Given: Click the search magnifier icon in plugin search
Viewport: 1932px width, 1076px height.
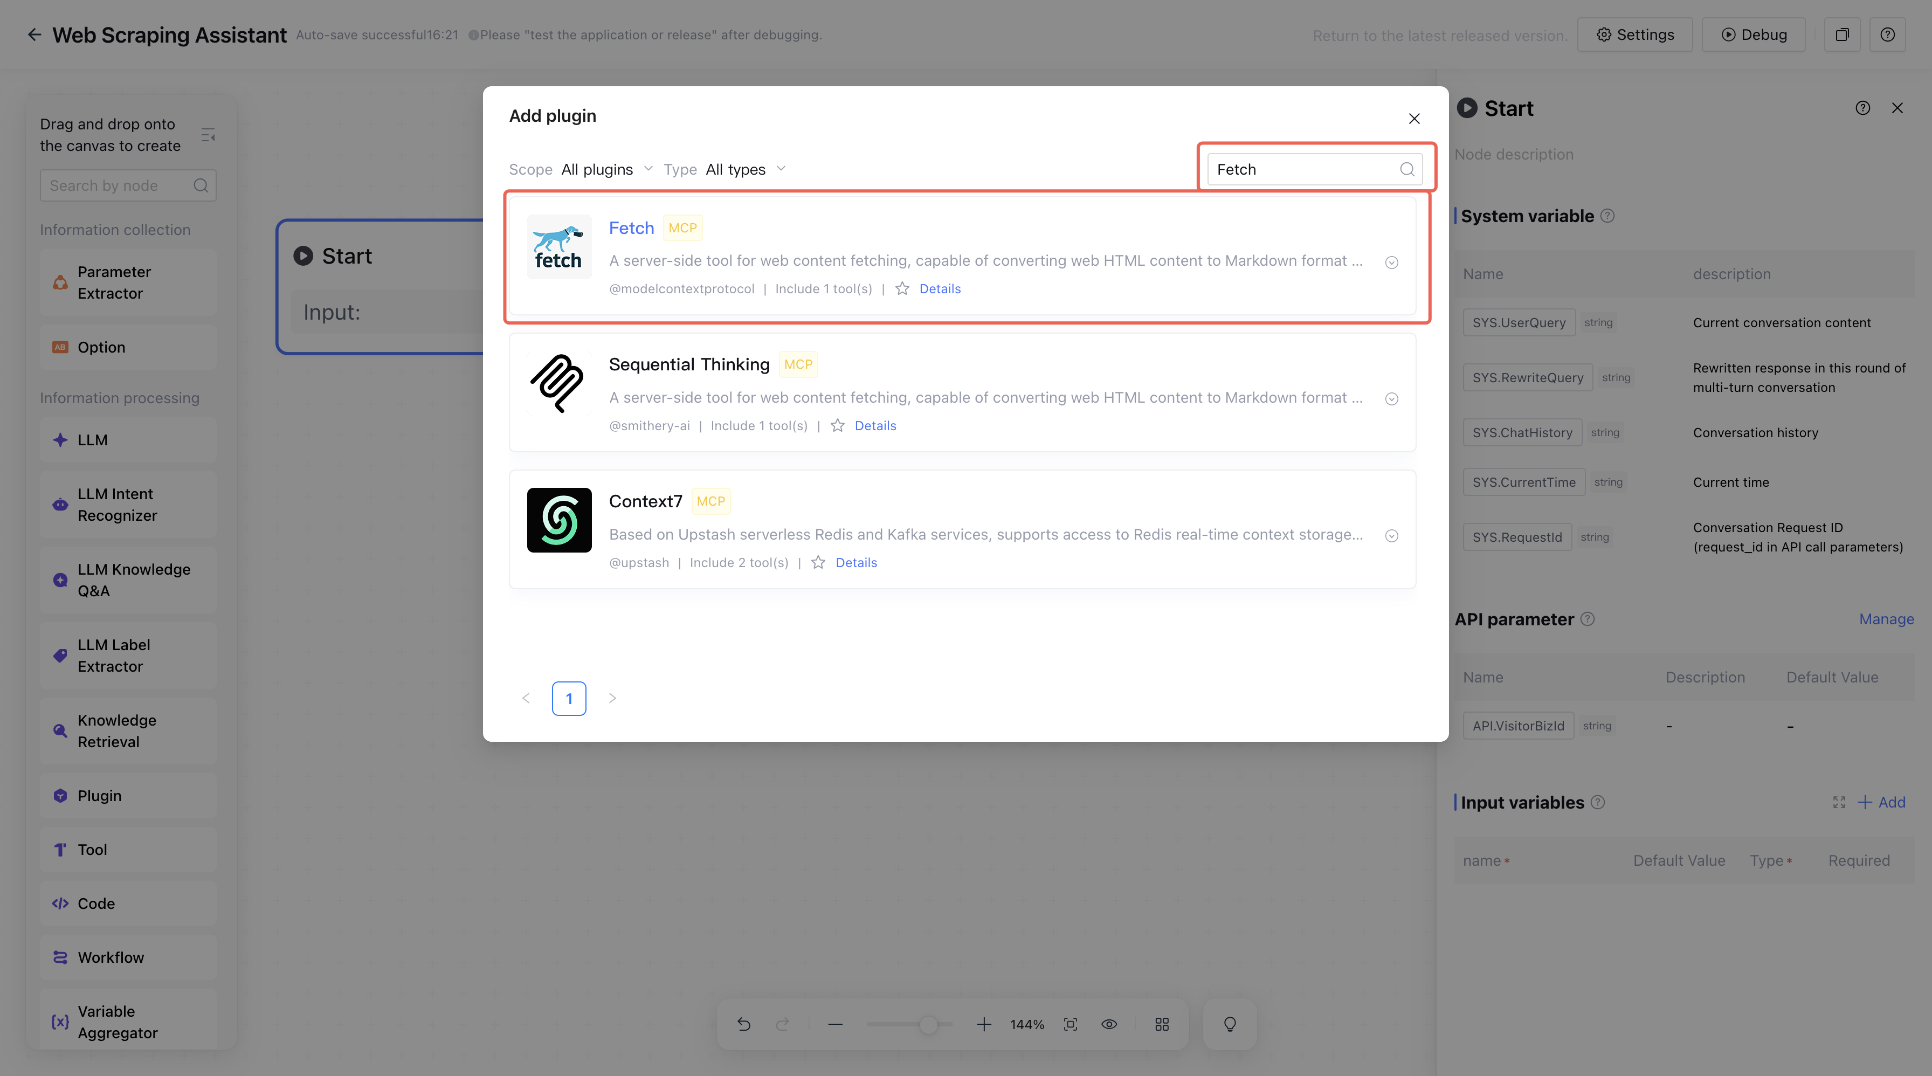Looking at the screenshot, I should point(1407,169).
